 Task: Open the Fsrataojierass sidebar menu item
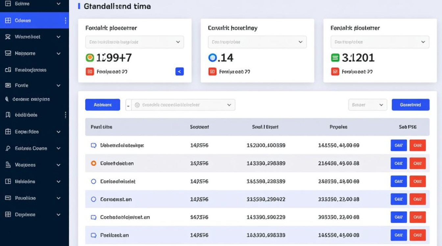pos(30,70)
